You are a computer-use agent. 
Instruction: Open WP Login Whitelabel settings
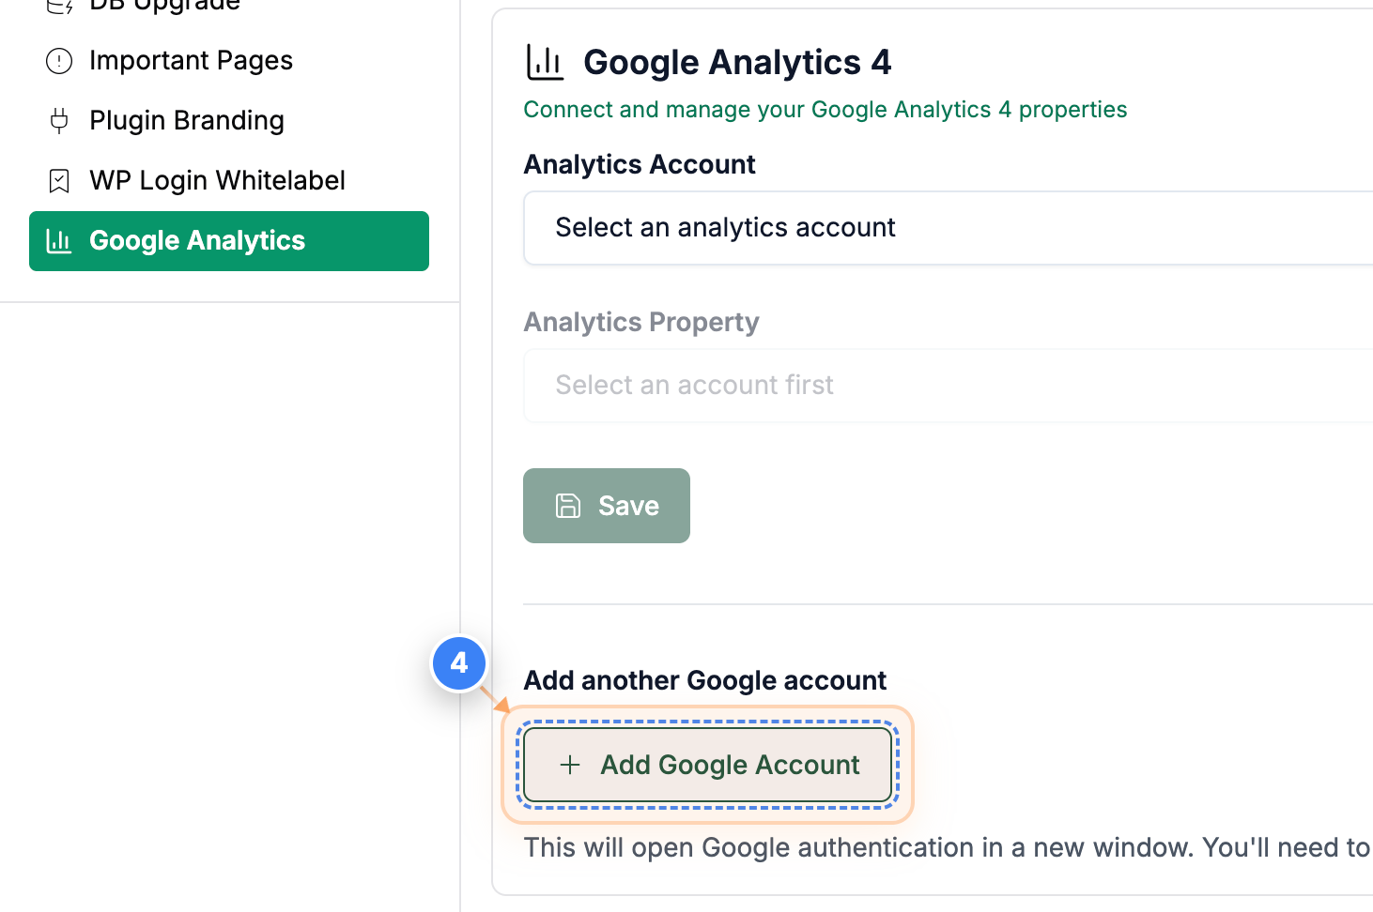217,180
